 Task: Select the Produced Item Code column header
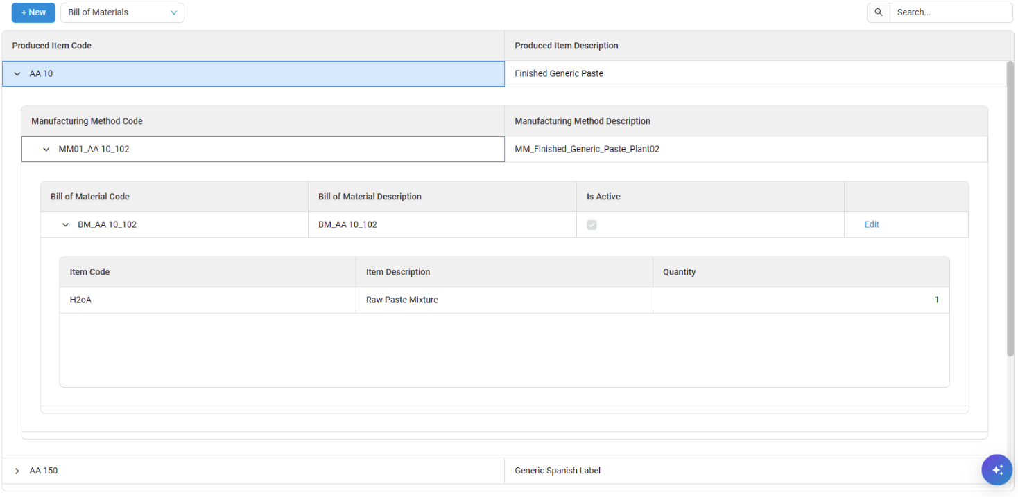coord(52,46)
